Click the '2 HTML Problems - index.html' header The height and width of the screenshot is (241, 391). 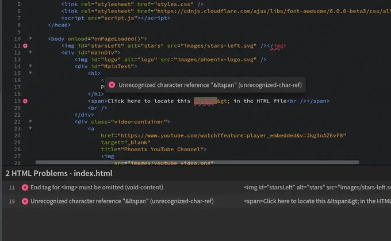(59, 173)
